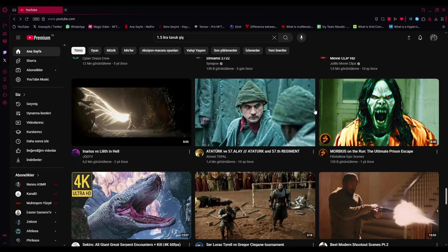Open Videolarınız in the sidebar
The height and width of the screenshot is (252, 448).
[x=36, y=122]
